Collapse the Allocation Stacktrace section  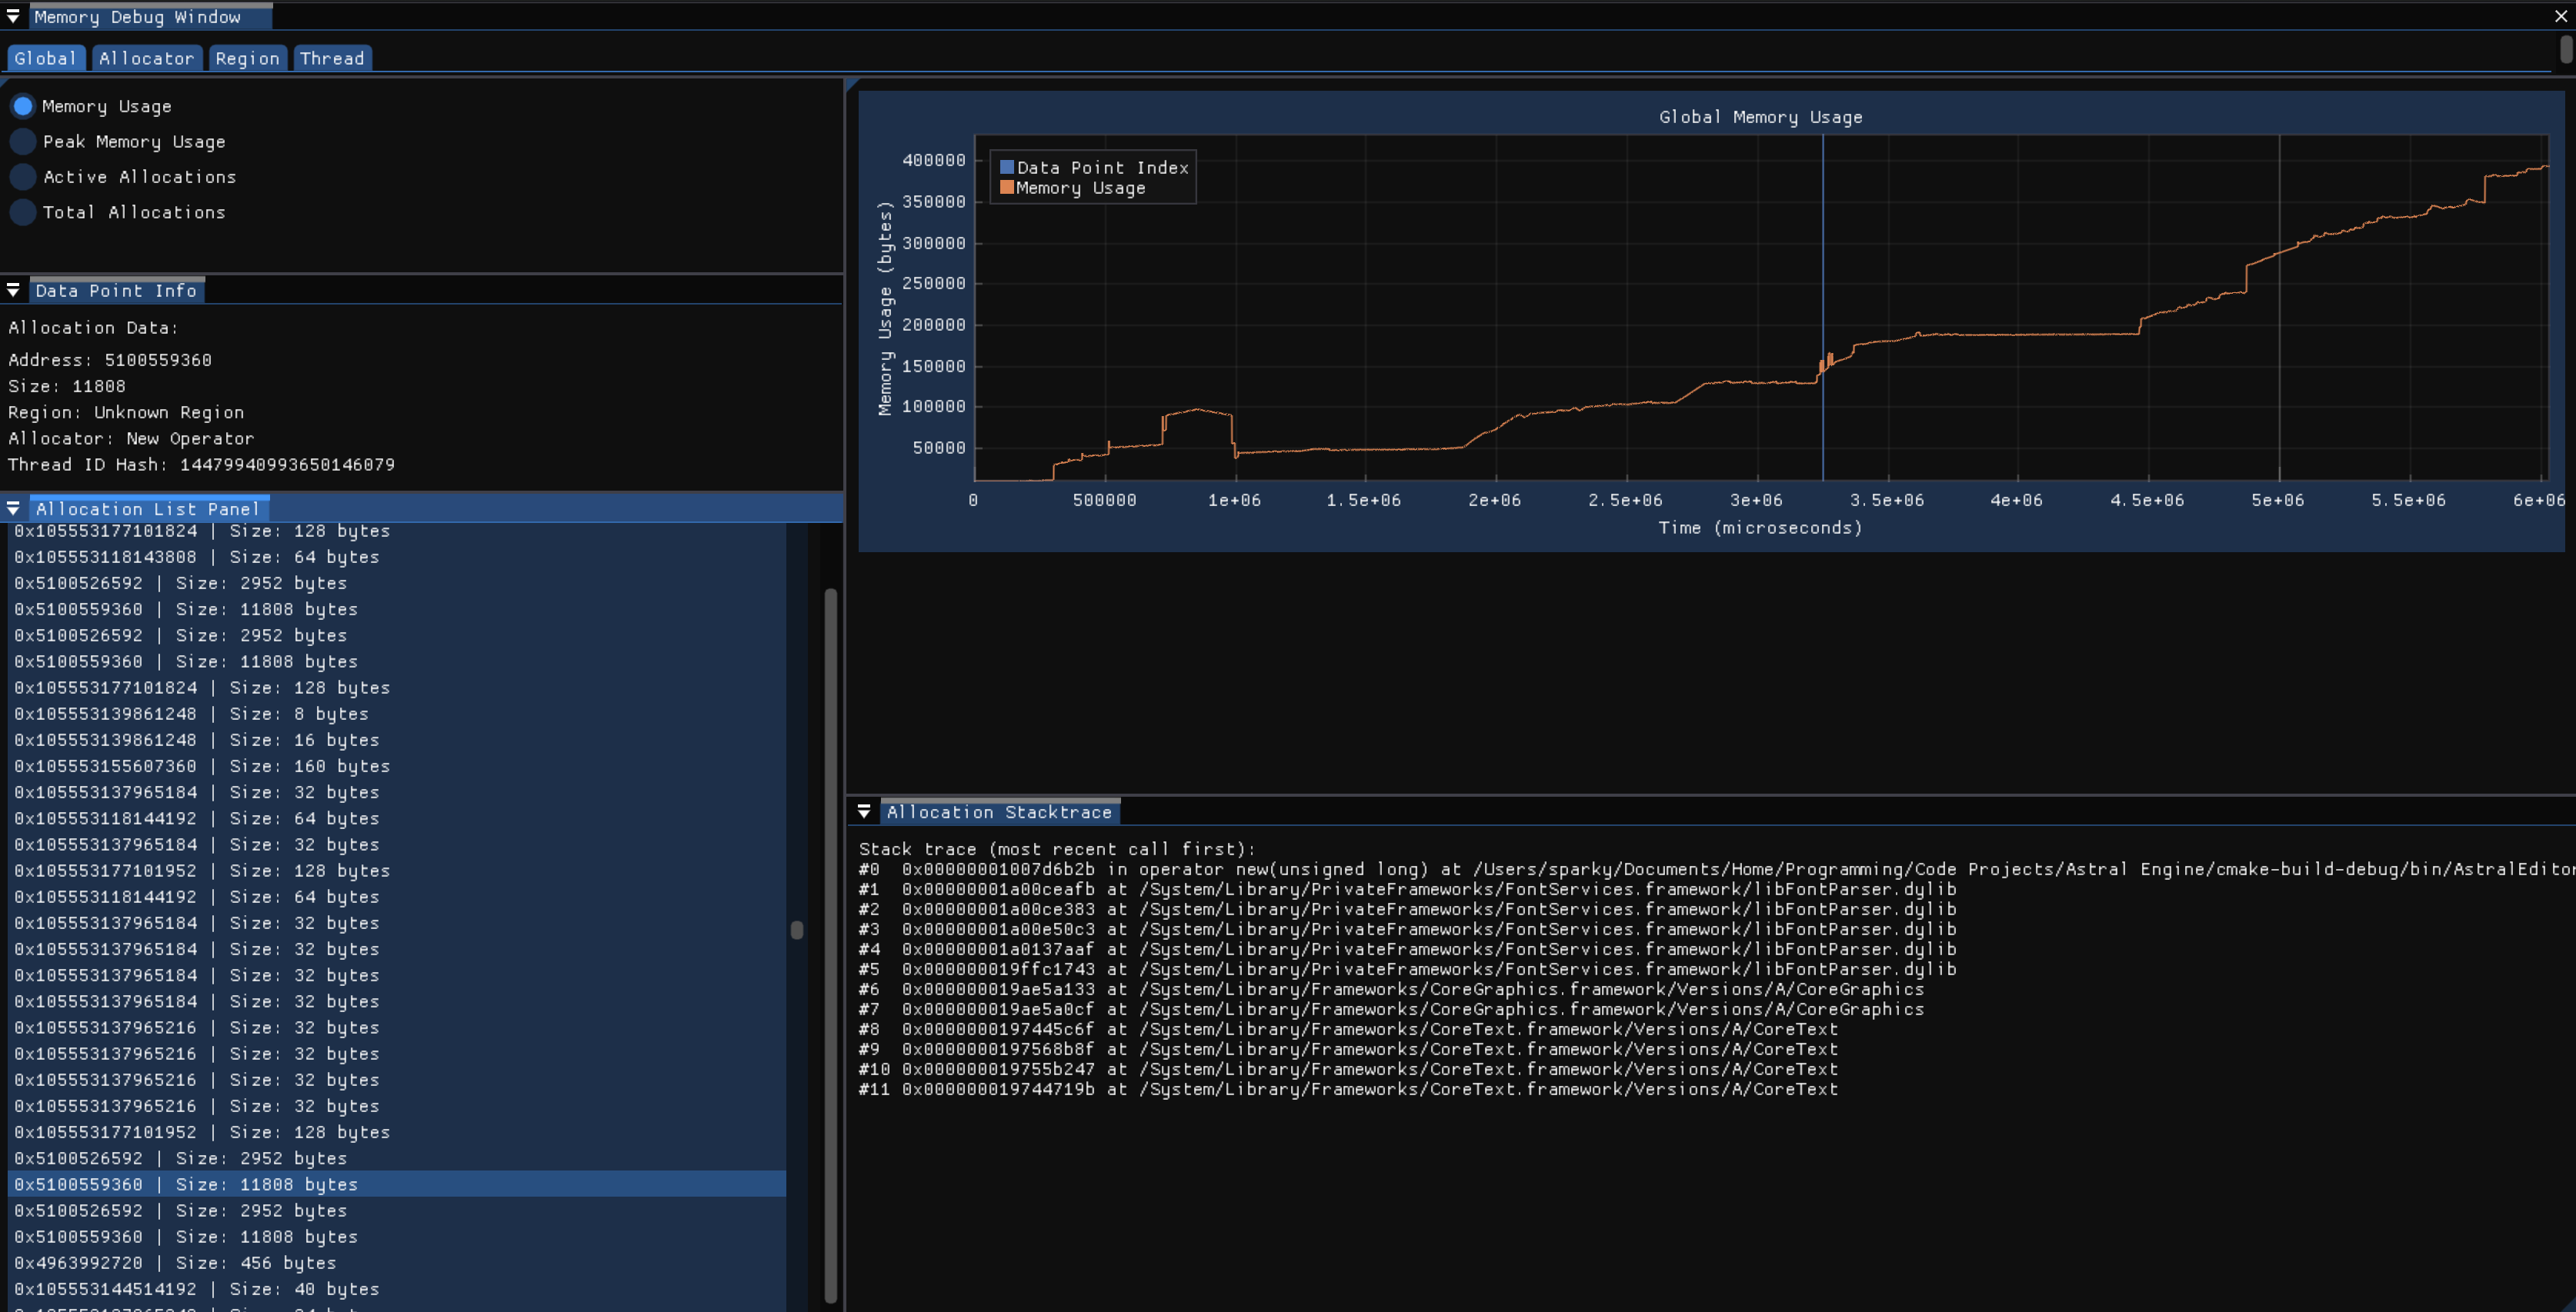point(865,811)
